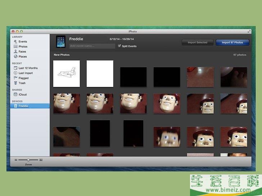Click the large zoom-in thumbnail icon
This screenshot has height=196, width=262.
pos(41,160)
